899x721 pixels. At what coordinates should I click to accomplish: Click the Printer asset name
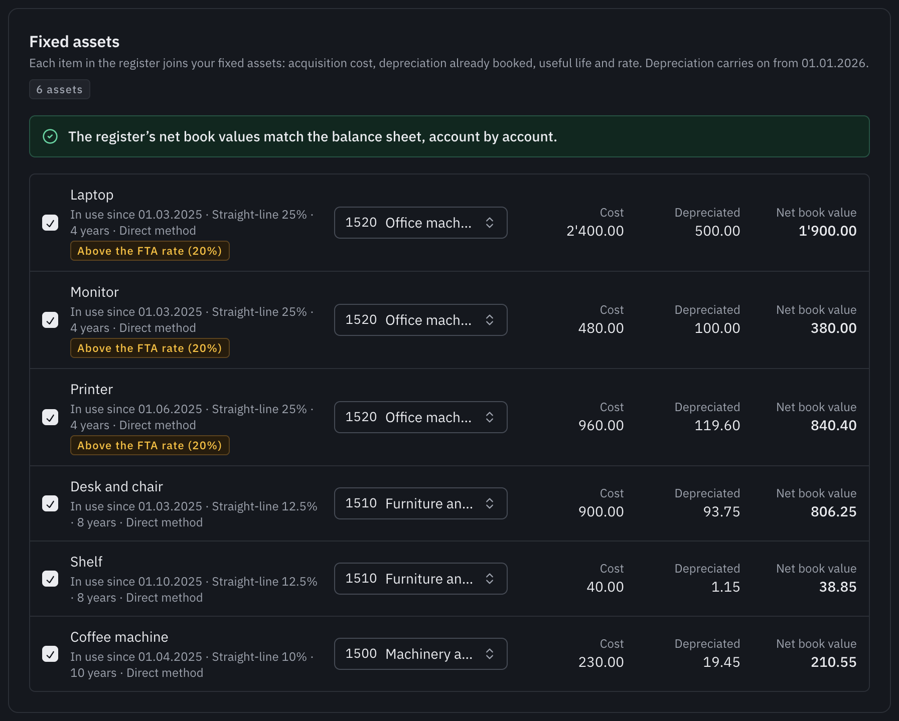pos(92,389)
